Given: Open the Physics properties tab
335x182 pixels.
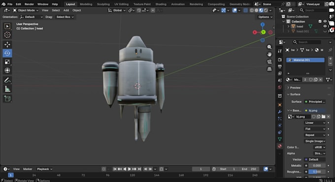Looking at the screenshot, I should [280, 125].
